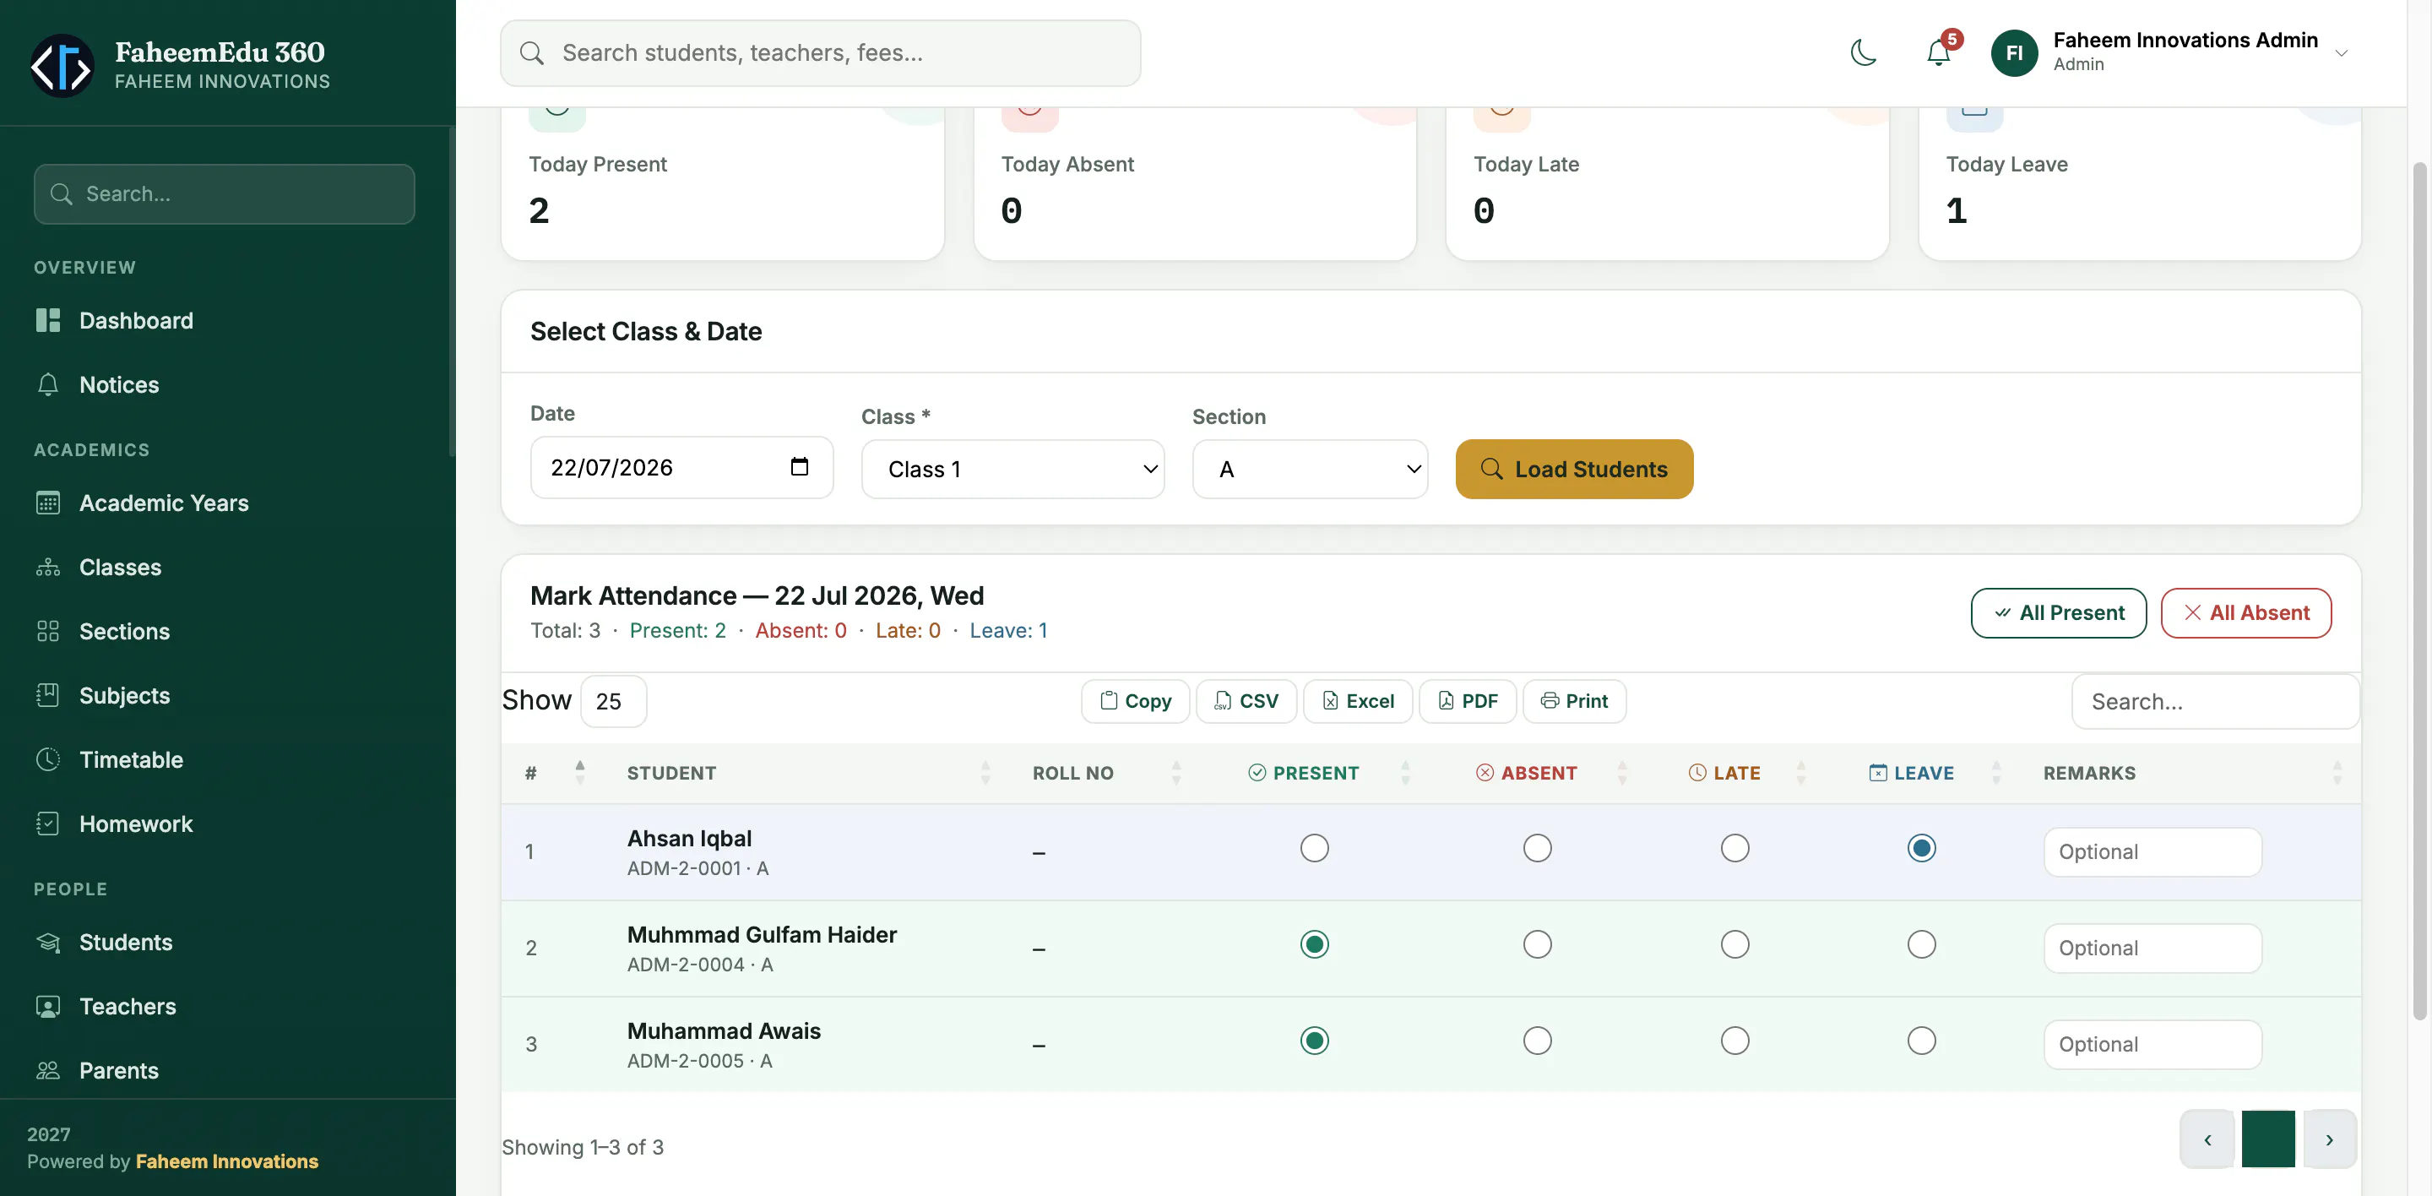Click the Parents people icon

47,1070
